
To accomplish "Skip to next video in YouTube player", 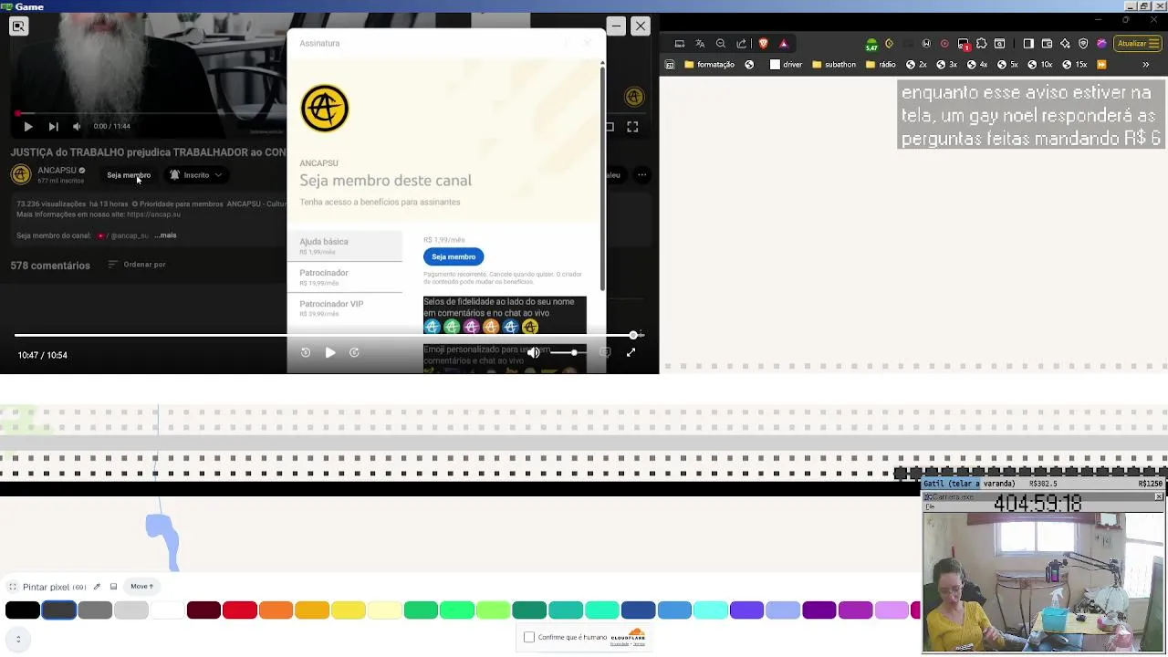I will coord(53,127).
